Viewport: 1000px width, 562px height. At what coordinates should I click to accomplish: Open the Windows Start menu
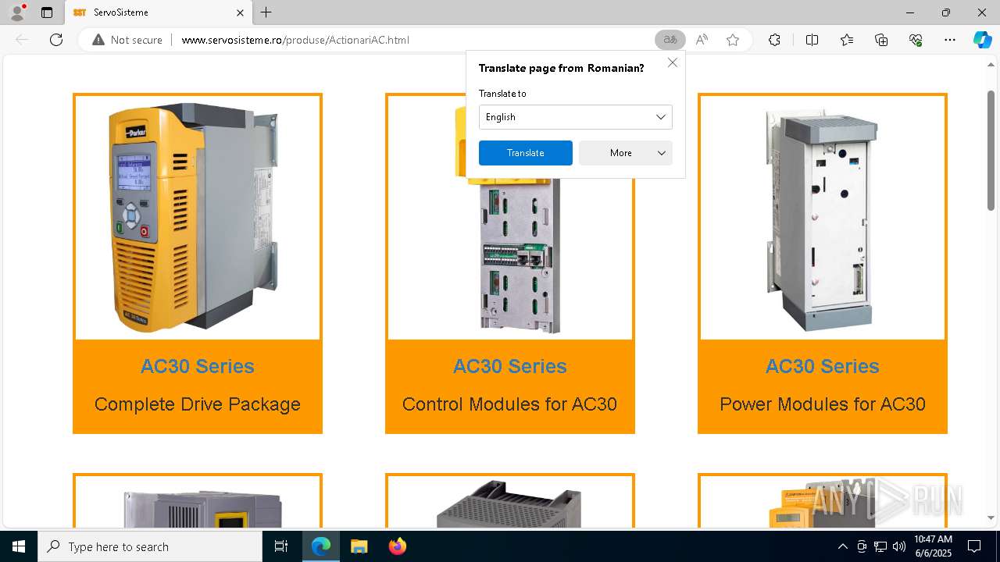(19, 546)
